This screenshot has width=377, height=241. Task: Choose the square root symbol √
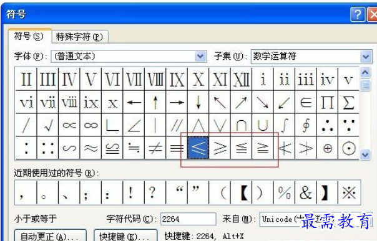click(47, 125)
